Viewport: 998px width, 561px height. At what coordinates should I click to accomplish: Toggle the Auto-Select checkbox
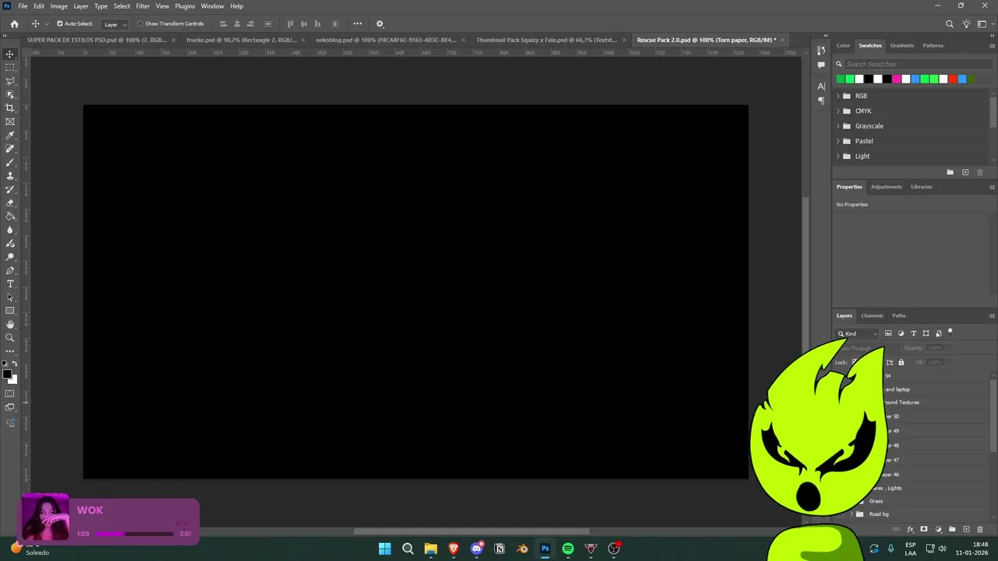point(59,23)
